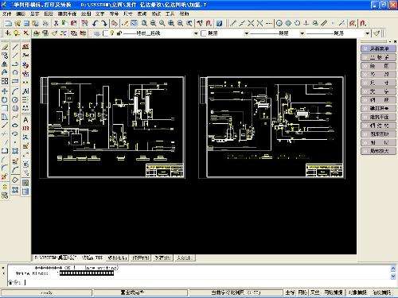Click the New file icon

coord(8,23)
